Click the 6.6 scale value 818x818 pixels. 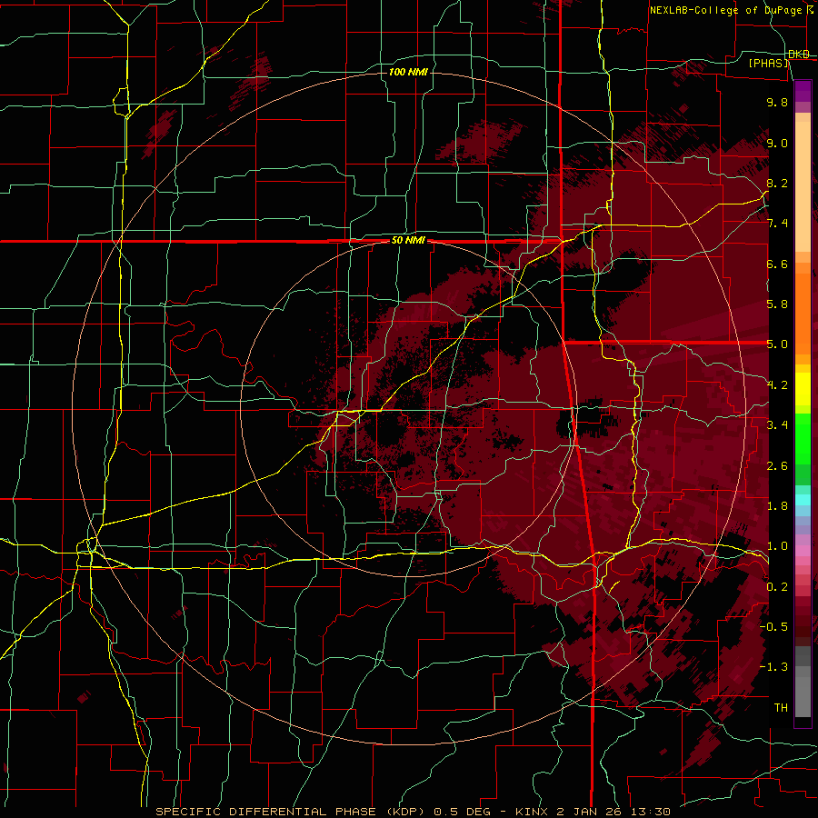777,264
